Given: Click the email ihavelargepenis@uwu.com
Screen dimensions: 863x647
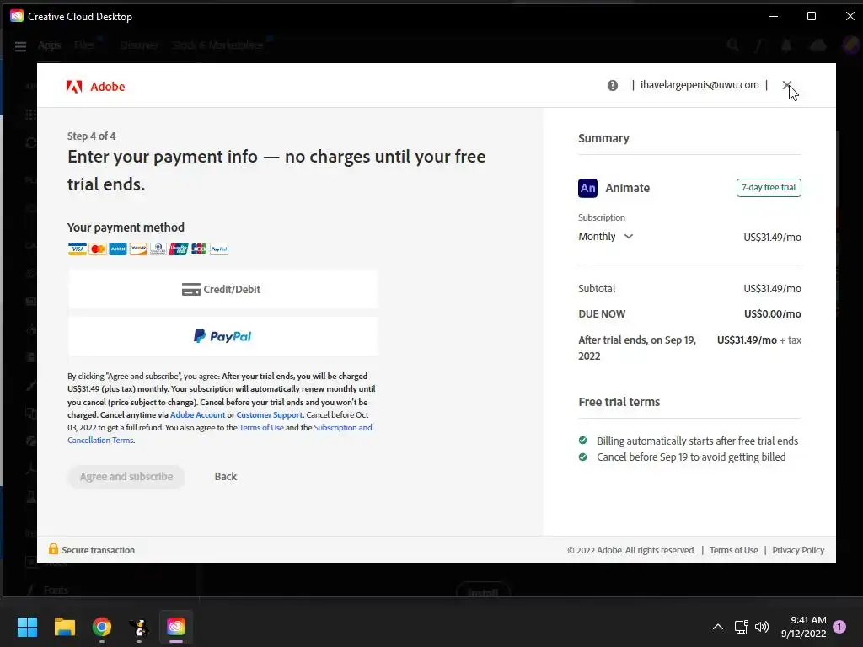Looking at the screenshot, I should (700, 85).
